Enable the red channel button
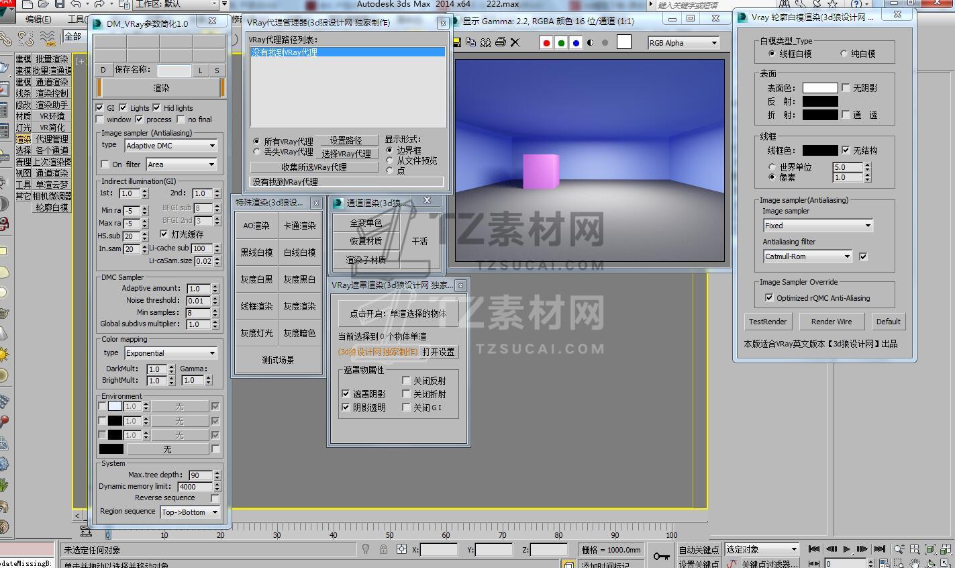Viewport: 955px width, 568px height. [x=546, y=43]
